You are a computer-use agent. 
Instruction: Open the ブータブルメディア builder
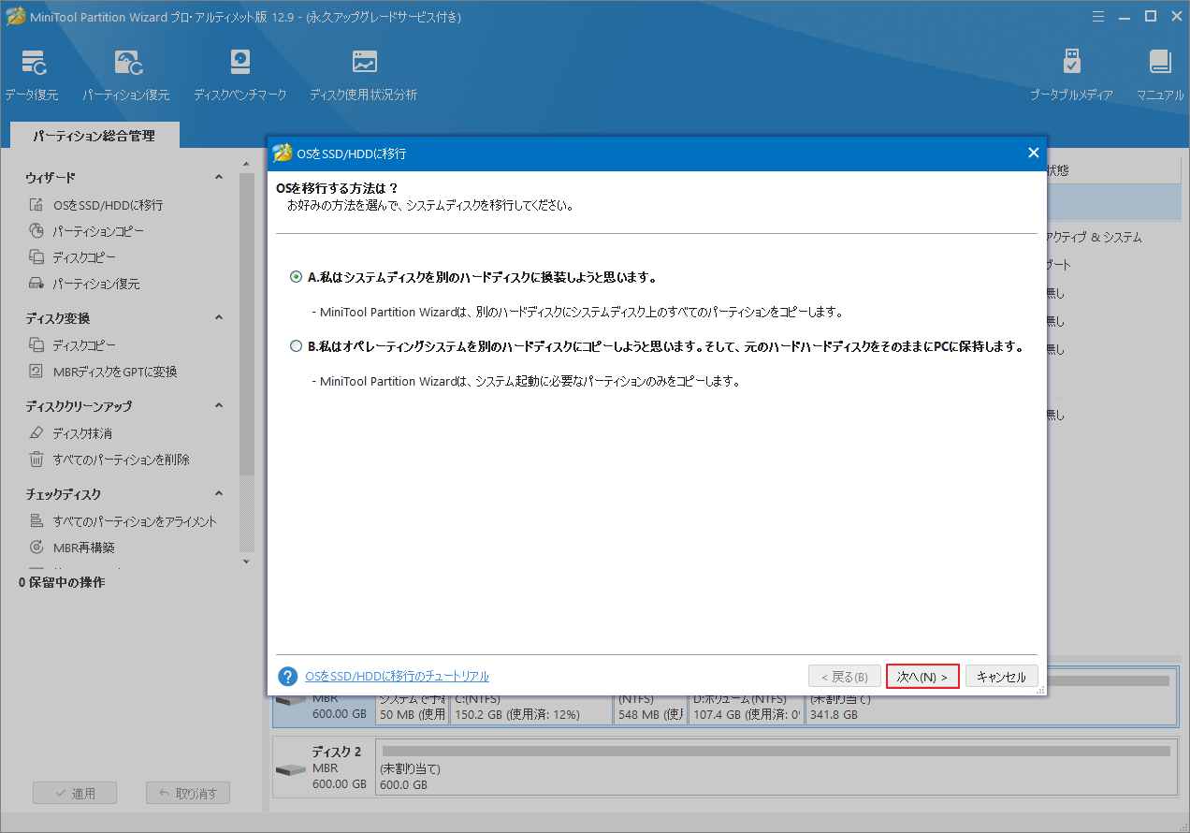click(1071, 75)
